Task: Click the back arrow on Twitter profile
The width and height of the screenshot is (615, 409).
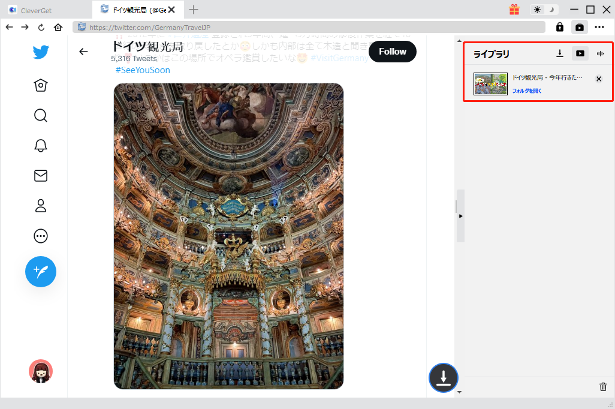Action: point(83,52)
